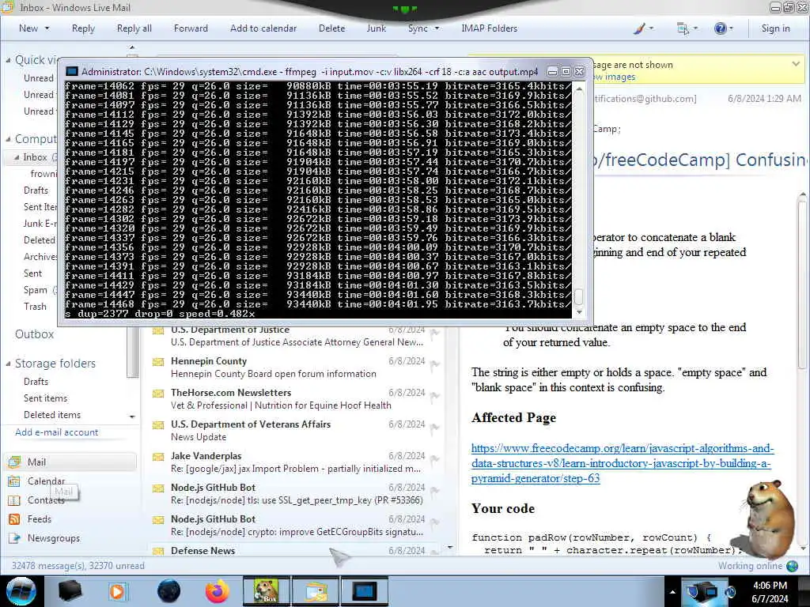Click the Windows Start orb
The width and height of the screenshot is (810, 607).
(21, 591)
